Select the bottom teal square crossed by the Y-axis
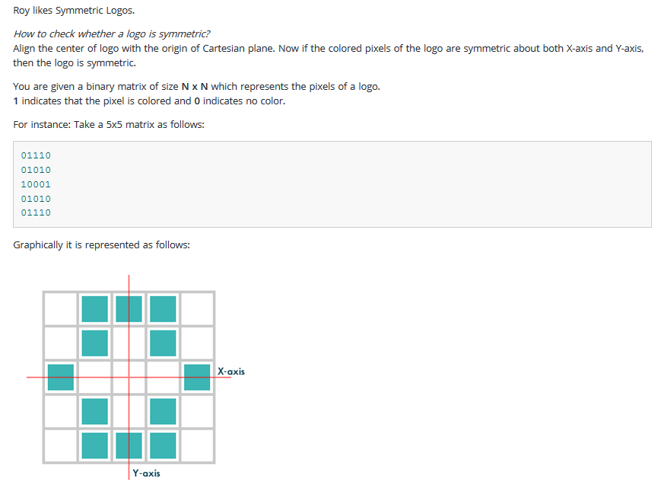This screenshot has height=492, width=664. click(129, 446)
